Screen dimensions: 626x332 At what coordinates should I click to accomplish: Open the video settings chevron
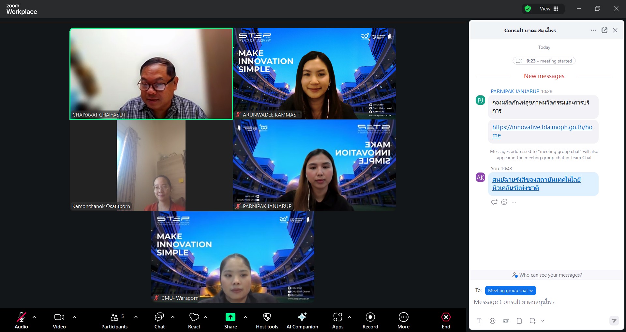74,317
